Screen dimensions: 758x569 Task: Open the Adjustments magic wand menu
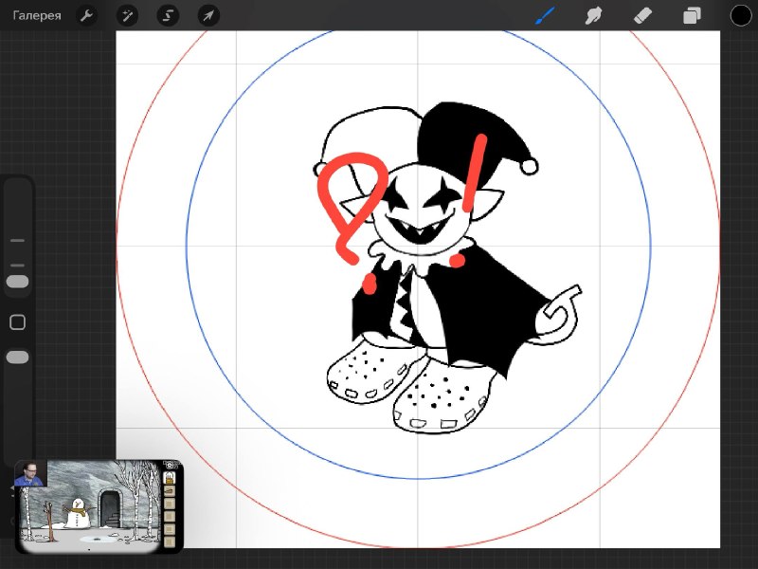[x=128, y=15]
